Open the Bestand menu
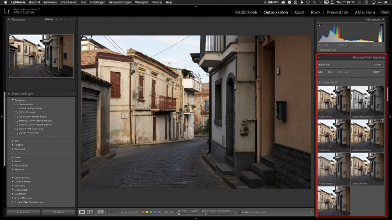The height and width of the screenshot is (220, 392). point(35,2)
